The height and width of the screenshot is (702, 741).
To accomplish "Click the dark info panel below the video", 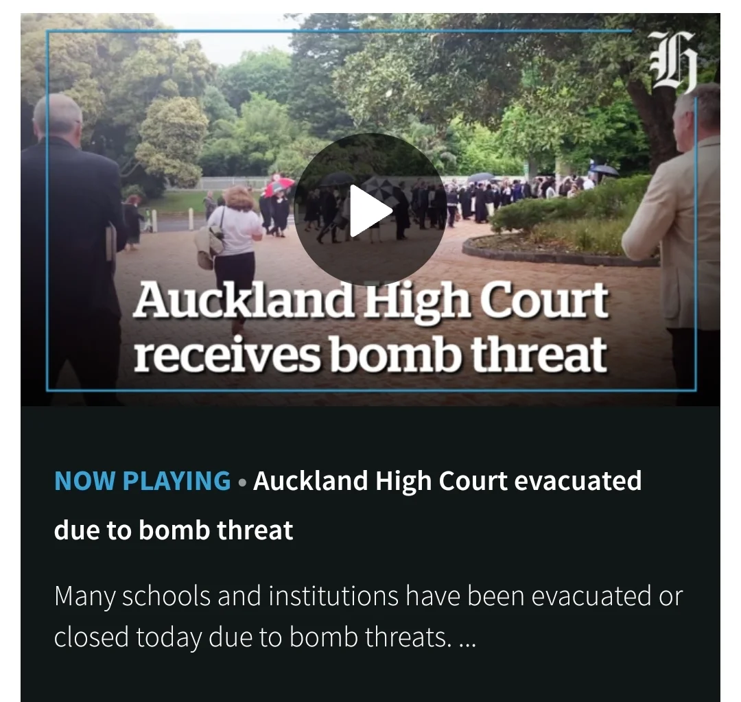I will tap(370, 554).
